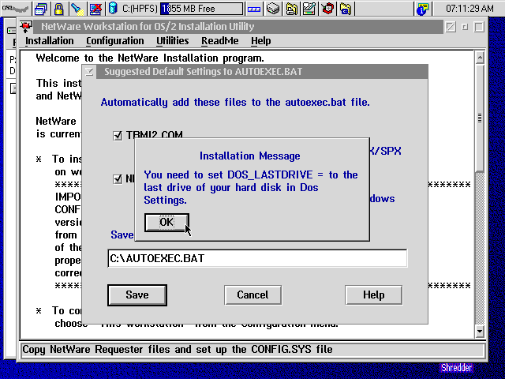
Task: Open the first folder tray icon after drive object
Action: tap(291, 9)
